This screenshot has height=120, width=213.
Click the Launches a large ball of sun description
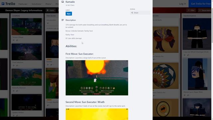(x=86, y=58)
